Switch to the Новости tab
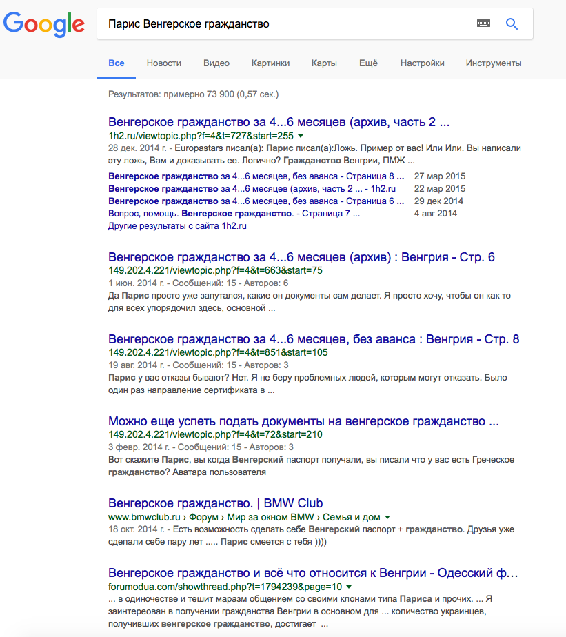Screen dimensions: 566x637 [x=163, y=63]
